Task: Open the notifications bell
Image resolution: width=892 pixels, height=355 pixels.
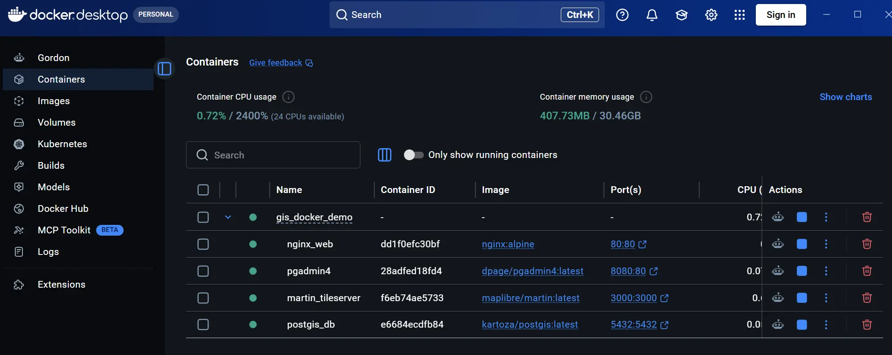Action: [652, 15]
